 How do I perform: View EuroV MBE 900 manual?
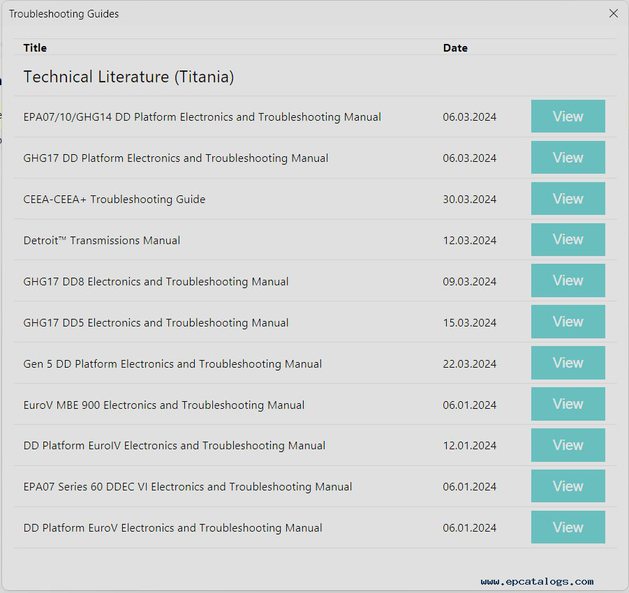pyautogui.click(x=568, y=404)
